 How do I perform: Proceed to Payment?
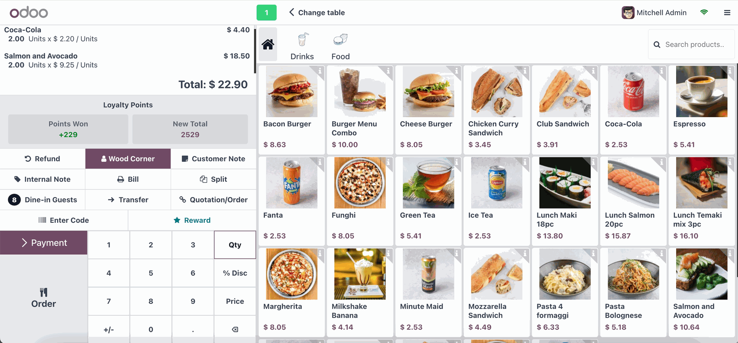(x=44, y=243)
